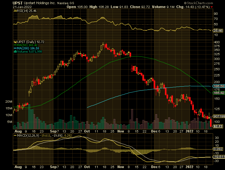Click the 165.42 MA(50) price tag
This screenshot has width=225, height=170.
pos(219,93)
